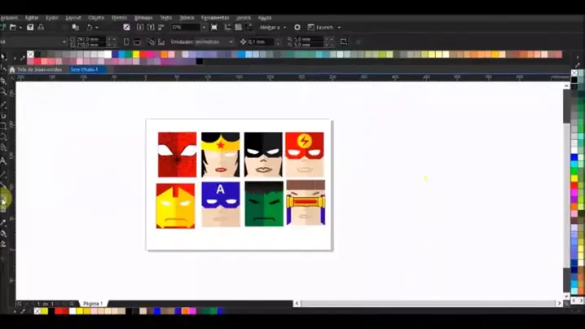Click the Print icon
The height and width of the screenshot is (329, 585).
[41, 27]
